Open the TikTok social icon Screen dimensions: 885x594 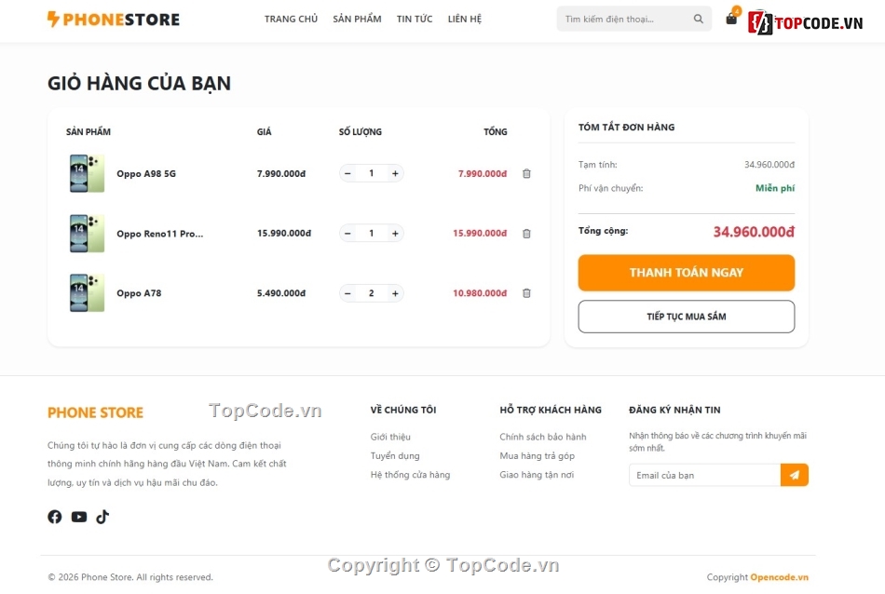click(x=102, y=517)
